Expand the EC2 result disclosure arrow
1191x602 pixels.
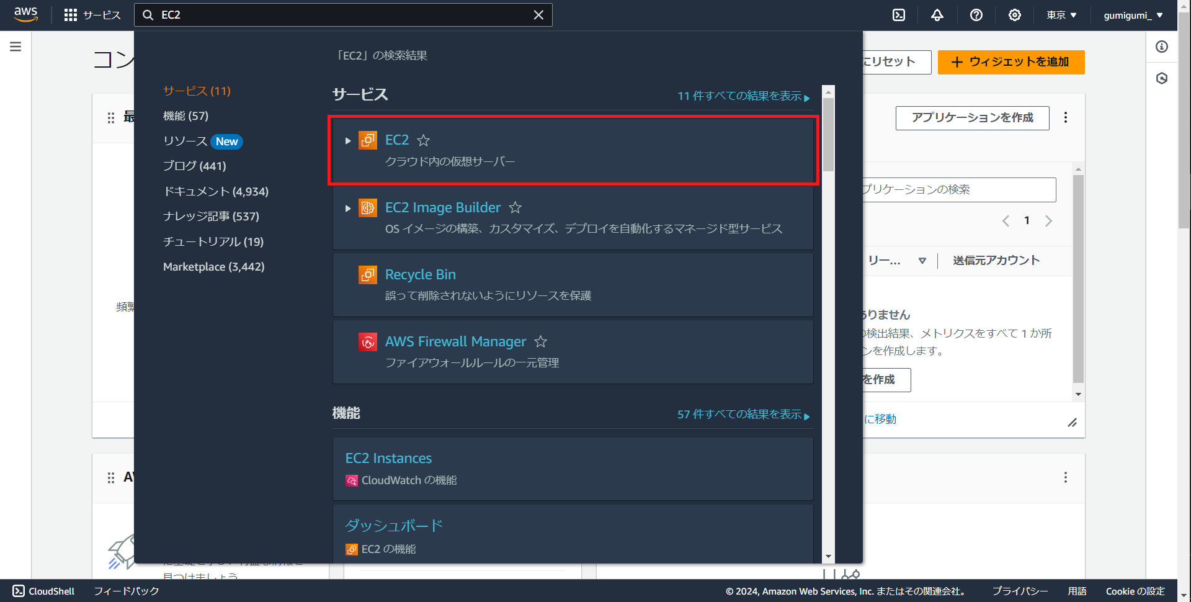[347, 141]
